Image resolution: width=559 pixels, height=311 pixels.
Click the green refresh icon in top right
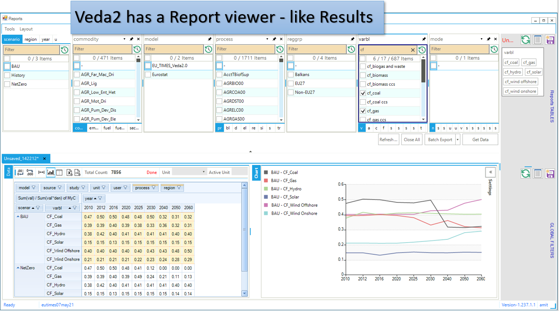coord(526,39)
